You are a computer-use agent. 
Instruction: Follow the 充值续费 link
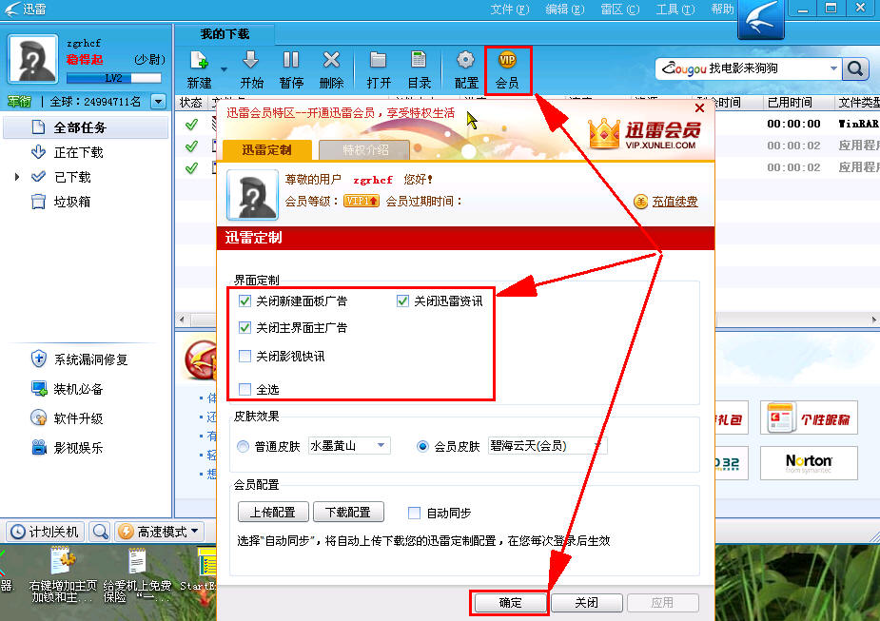(675, 202)
